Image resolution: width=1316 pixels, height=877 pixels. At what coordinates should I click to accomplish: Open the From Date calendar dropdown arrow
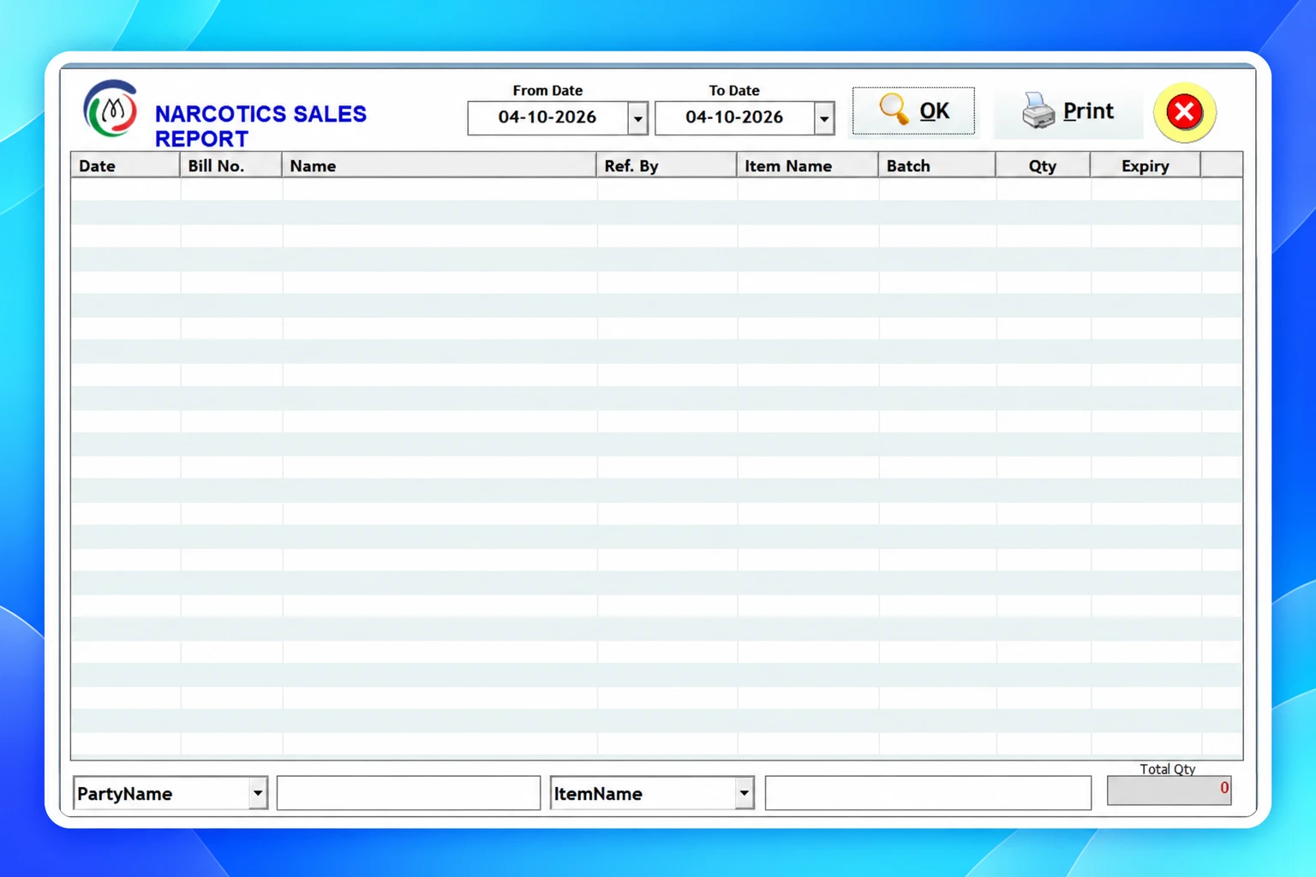[x=637, y=119]
